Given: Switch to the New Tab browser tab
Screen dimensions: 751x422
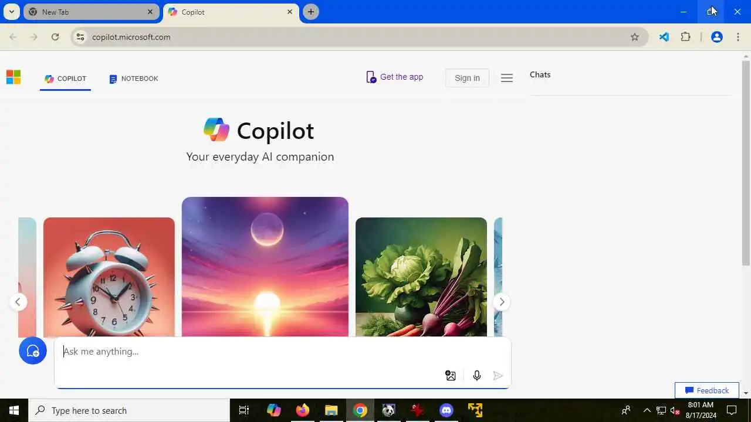Looking at the screenshot, I should click(91, 12).
